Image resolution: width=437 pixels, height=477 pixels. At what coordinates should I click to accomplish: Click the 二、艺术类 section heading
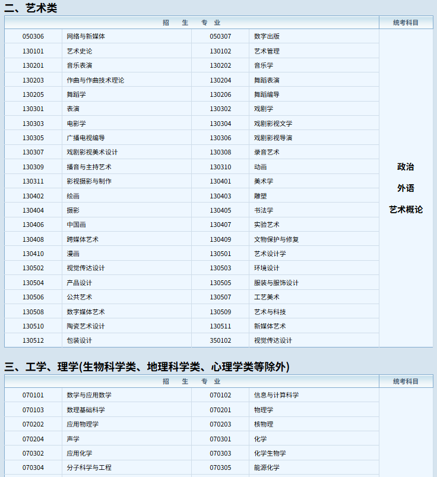[x=31, y=8]
